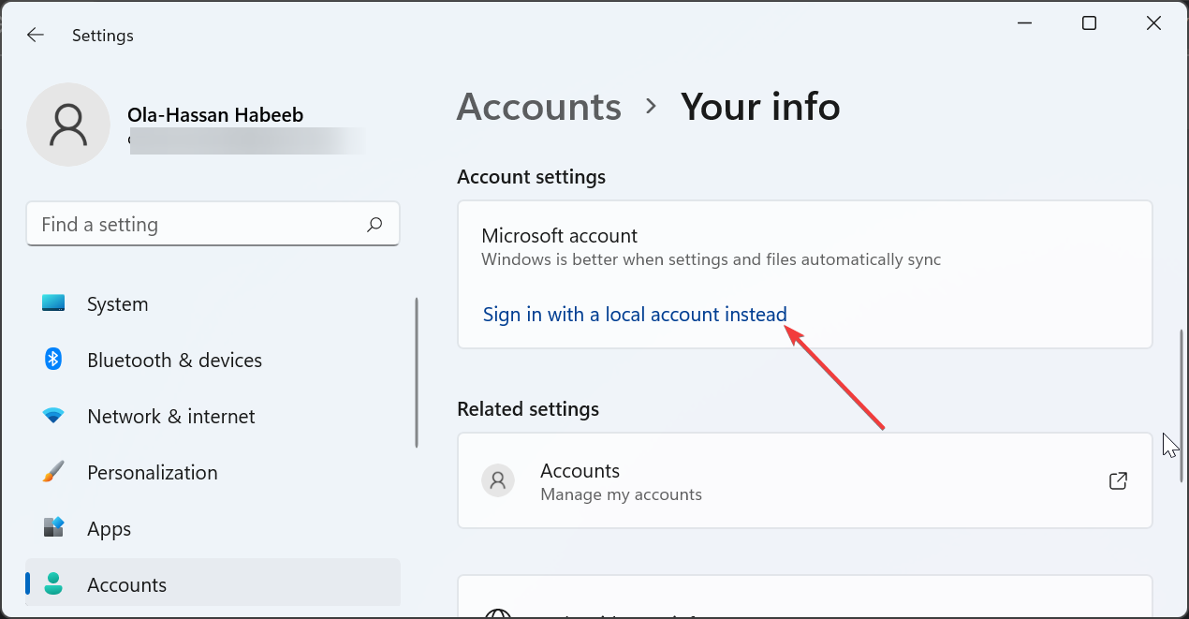1189x619 pixels.
Task: Click the Apps icon in sidebar
Action: (53, 528)
